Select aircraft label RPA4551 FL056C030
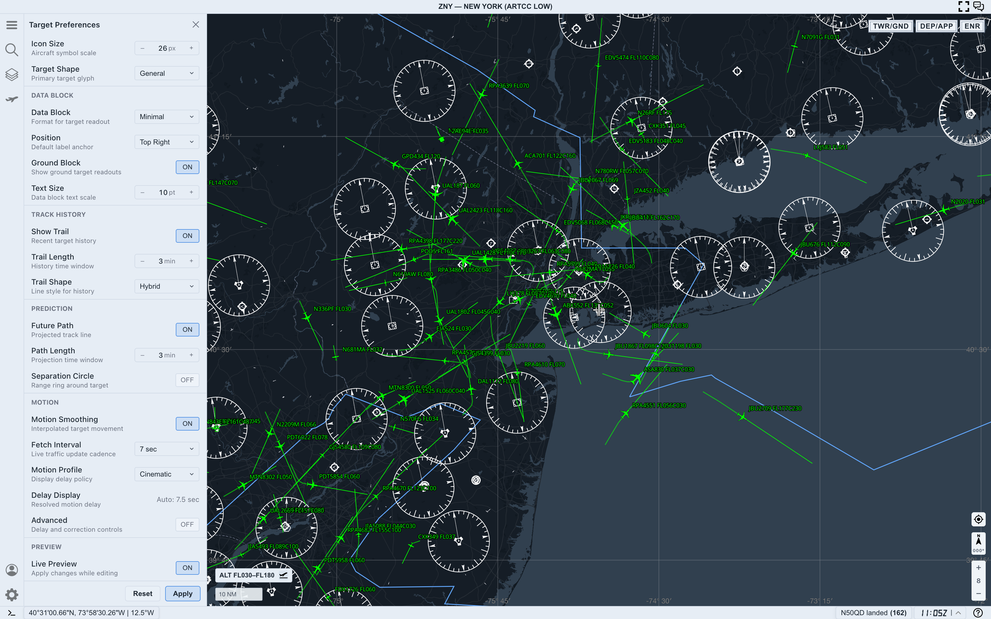Image resolution: width=991 pixels, height=619 pixels. [659, 405]
